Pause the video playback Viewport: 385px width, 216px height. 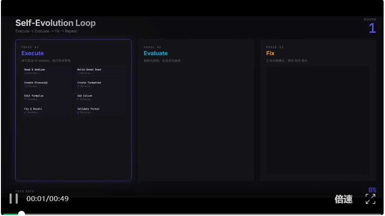point(14,198)
